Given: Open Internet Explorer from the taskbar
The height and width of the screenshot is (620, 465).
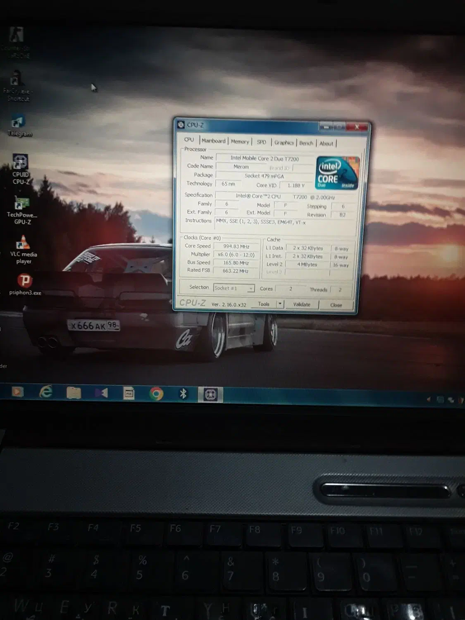Looking at the screenshot, I should point(45,392).
